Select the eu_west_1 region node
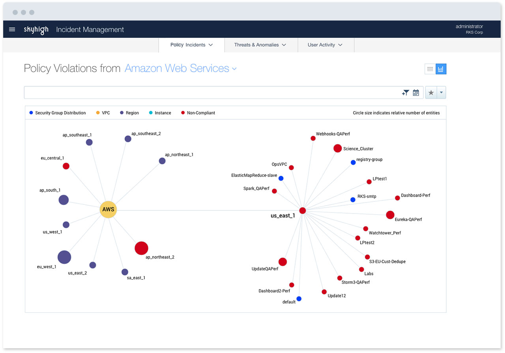 pyautogui.click(x=64, y=257)
